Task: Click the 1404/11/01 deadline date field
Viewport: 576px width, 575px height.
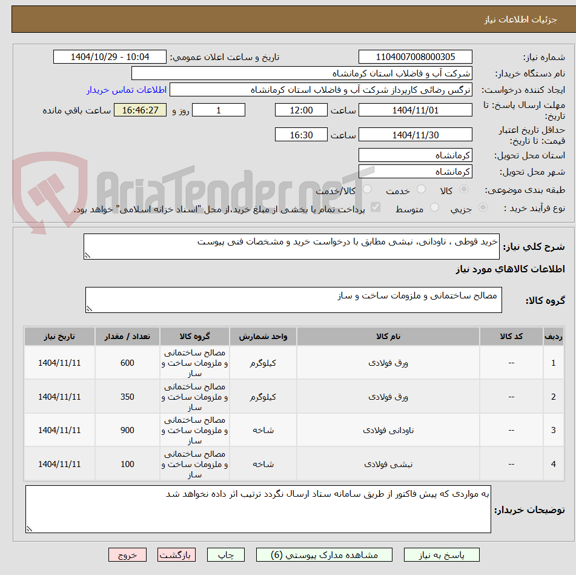Action: 415,110
